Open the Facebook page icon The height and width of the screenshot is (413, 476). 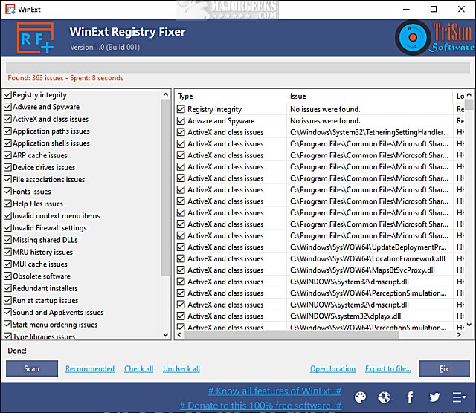(x=410, y=397)
